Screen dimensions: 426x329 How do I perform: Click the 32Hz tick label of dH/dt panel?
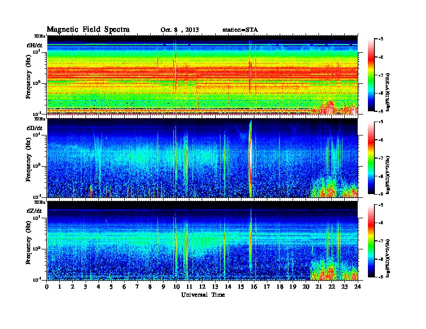pyautogui.click(x=39, y=36)
